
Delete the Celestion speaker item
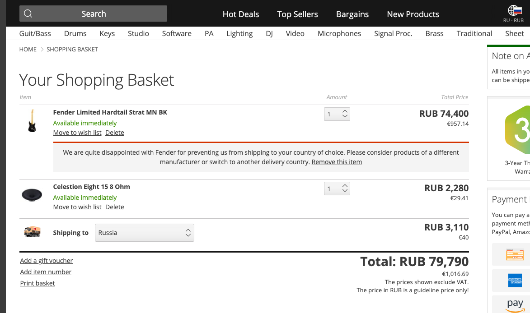coord(115,207)
